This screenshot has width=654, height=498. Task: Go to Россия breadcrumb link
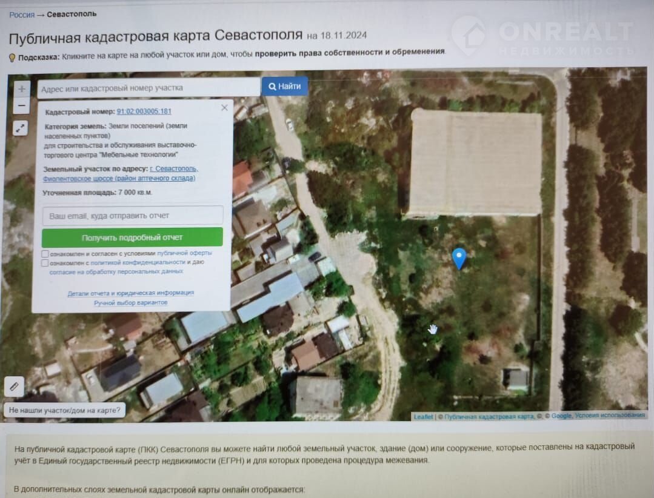click(x=22, y=15)
